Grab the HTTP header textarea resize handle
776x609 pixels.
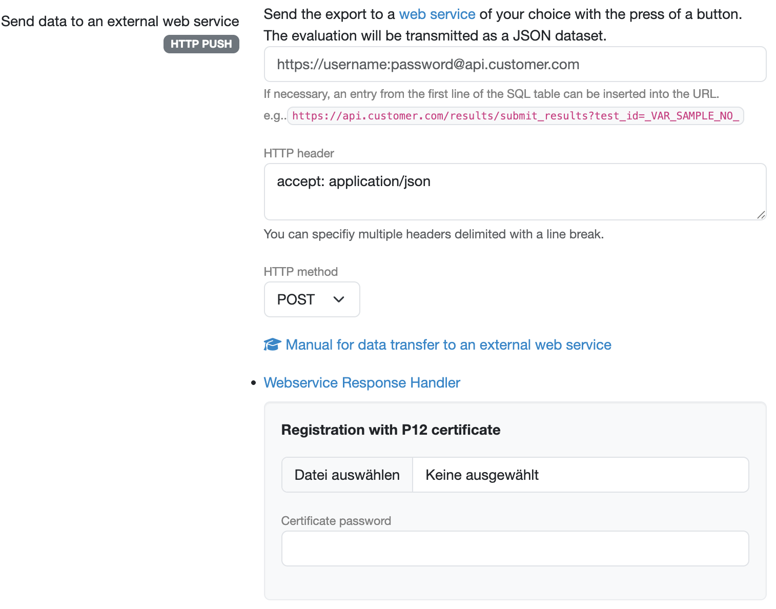(x=761, y=215)
